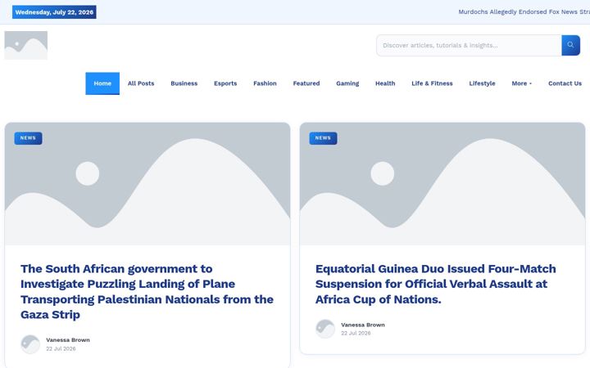The width and height of the screenshot is (590, 368).
Task: Open the South African government plane article headline
Action: 147,291
